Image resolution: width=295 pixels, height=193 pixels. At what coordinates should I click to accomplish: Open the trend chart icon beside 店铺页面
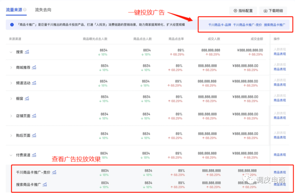click(x=34, y=116)
